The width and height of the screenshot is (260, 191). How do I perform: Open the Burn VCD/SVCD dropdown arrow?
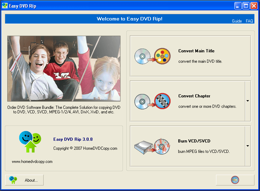point(248,146)
